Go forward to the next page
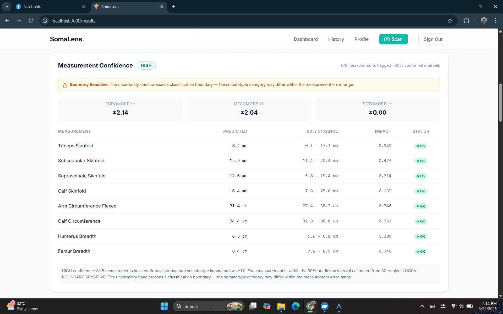The width and height of the screenshot is (503, 314). click(x=19, y=21)
